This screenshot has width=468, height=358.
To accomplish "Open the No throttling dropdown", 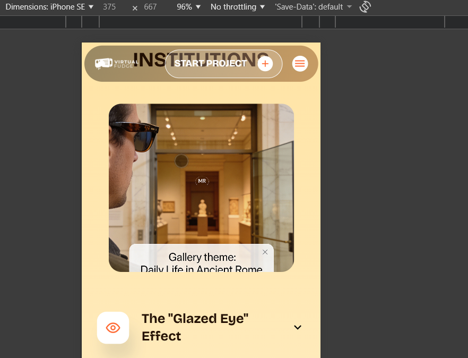I will (x=238, y=7).
